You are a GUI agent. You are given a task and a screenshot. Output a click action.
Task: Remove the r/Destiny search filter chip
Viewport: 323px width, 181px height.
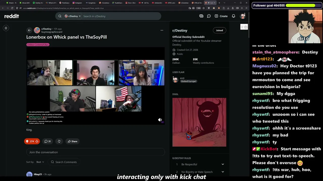(x=80, y=16)
